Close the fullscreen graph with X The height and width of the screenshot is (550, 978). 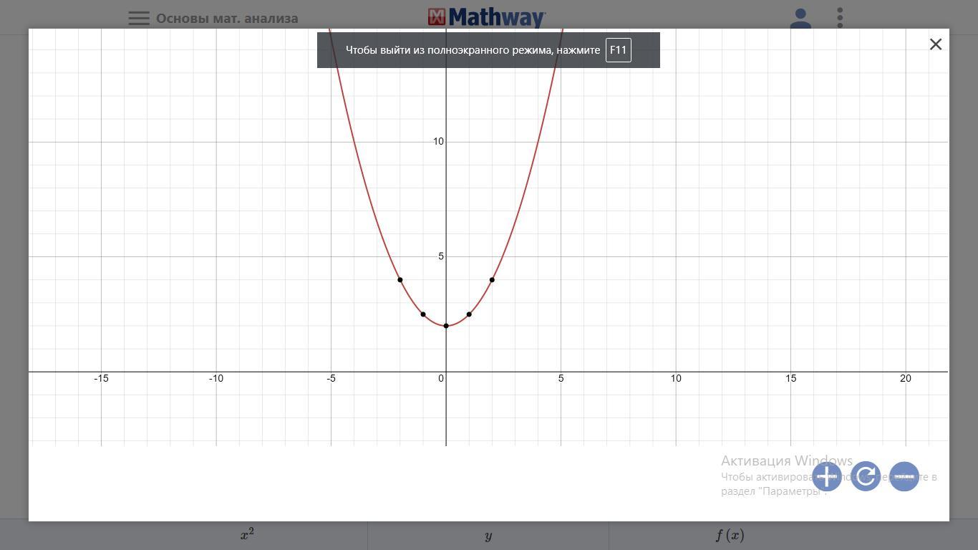935,44
